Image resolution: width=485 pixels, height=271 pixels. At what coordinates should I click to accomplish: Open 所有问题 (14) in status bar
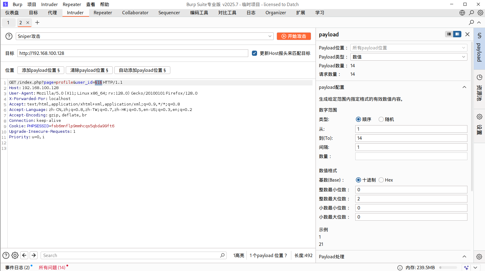[52, 268]
